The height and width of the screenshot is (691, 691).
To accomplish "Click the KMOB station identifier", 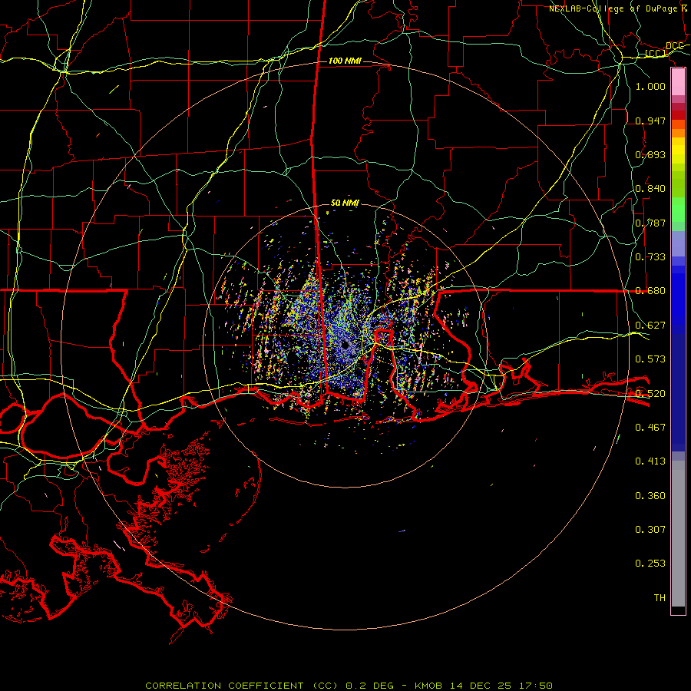I will pos(428,686).
